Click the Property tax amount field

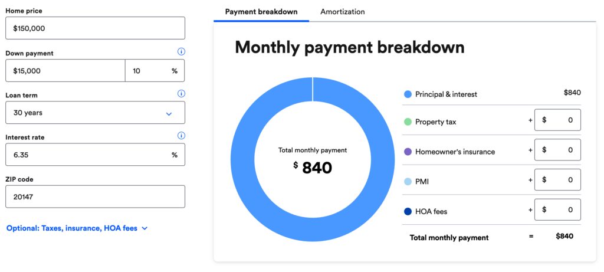click(557, 120)
